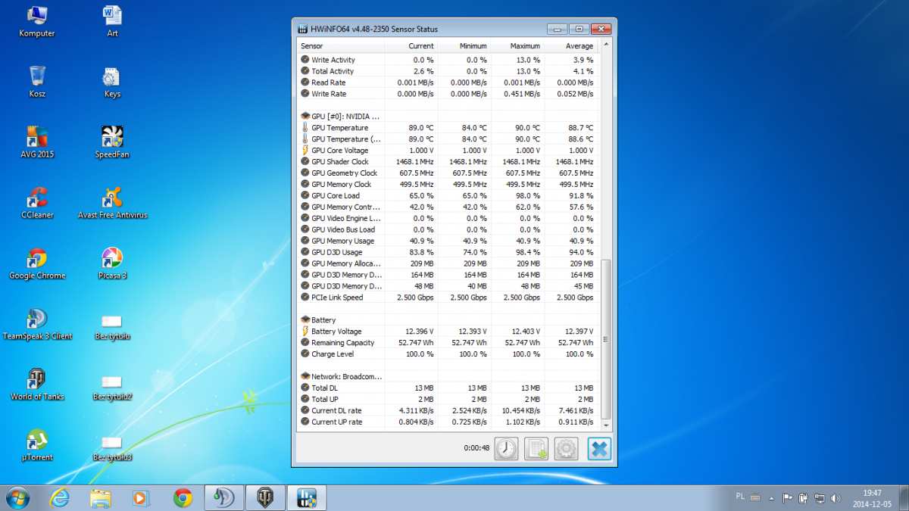
Task: Click the HWiNFO taskbar button
Action: (x=307, y=497)
